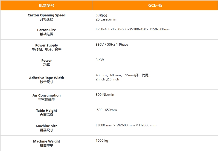Click the 600~650mm height value
This screenshot has width=218, height=151.
[107, 110]
